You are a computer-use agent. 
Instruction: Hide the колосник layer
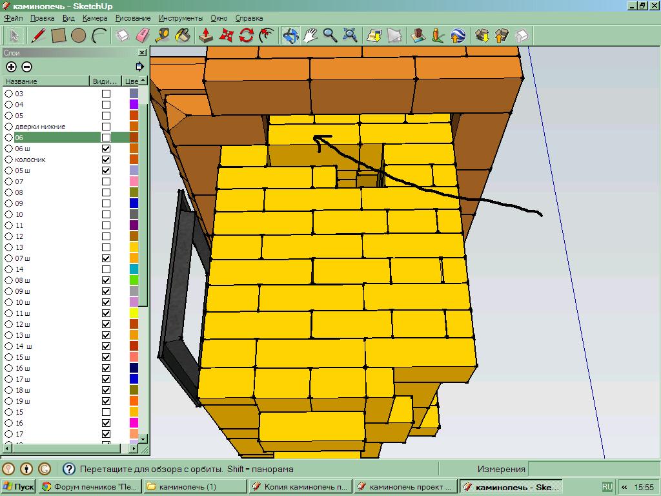click(107, 160)
